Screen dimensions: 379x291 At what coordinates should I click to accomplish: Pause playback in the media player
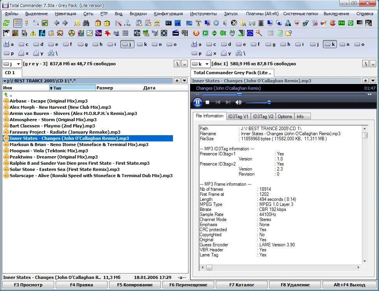(197, 102)
